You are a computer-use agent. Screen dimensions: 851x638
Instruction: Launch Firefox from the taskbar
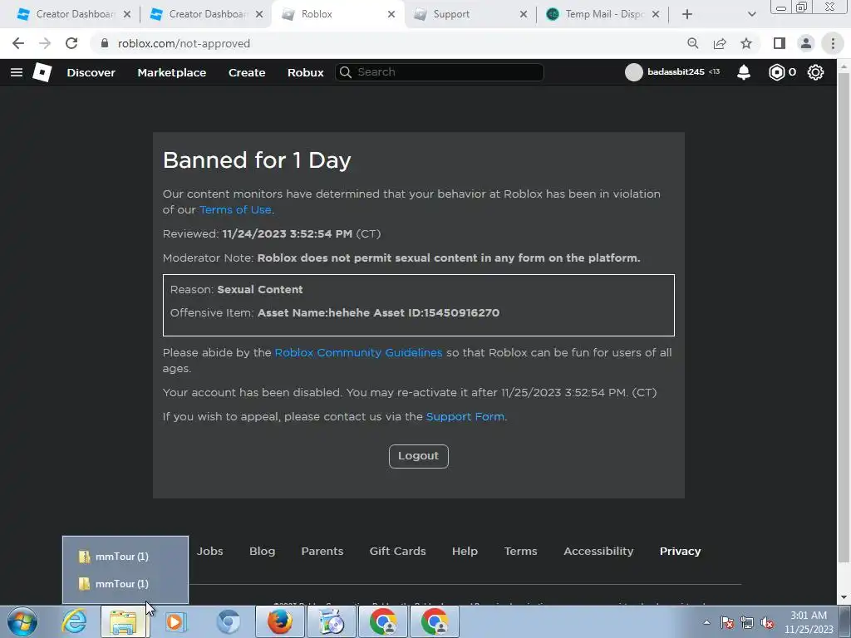pos(280,621)
